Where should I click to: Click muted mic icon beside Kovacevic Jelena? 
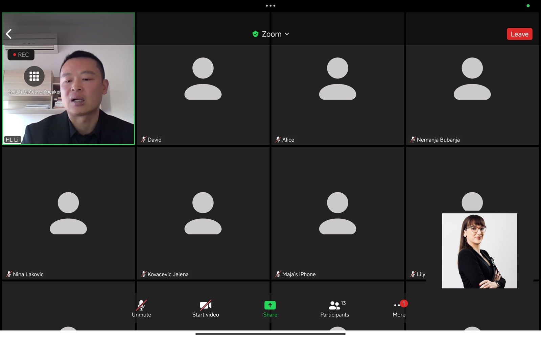click(143, 274)
